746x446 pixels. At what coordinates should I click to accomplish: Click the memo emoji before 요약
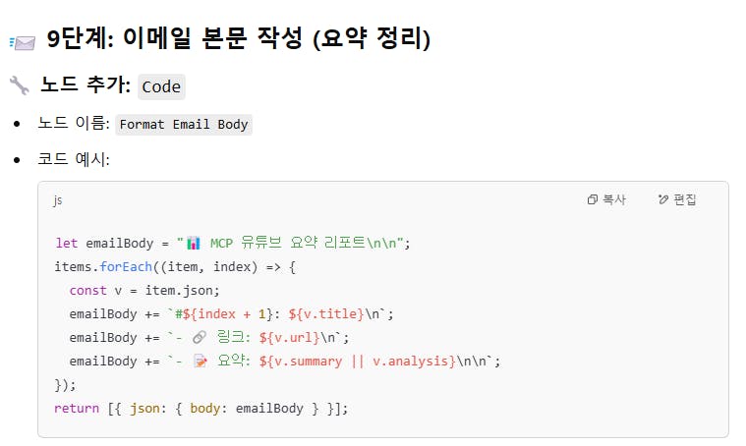coord(200,361)
